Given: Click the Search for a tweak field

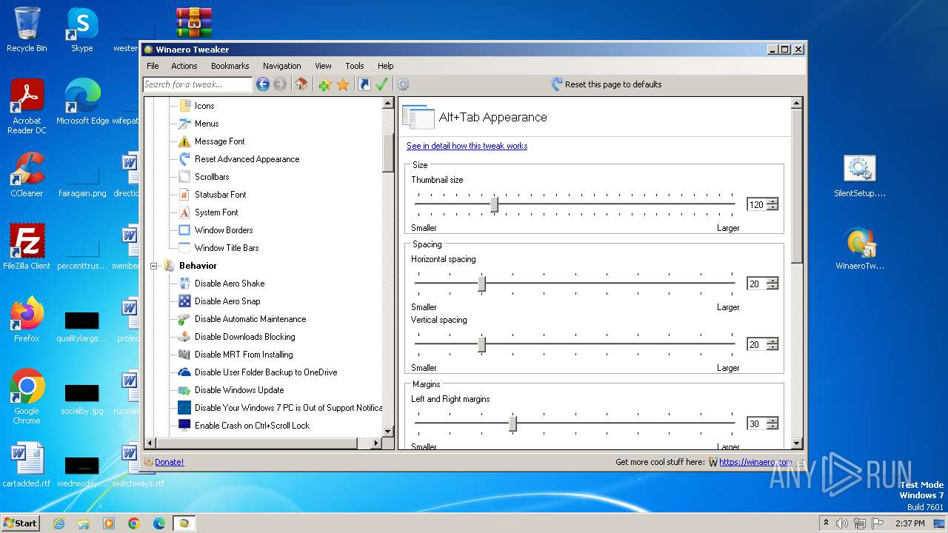Looking at the screenshot, I should pos(198,84).
